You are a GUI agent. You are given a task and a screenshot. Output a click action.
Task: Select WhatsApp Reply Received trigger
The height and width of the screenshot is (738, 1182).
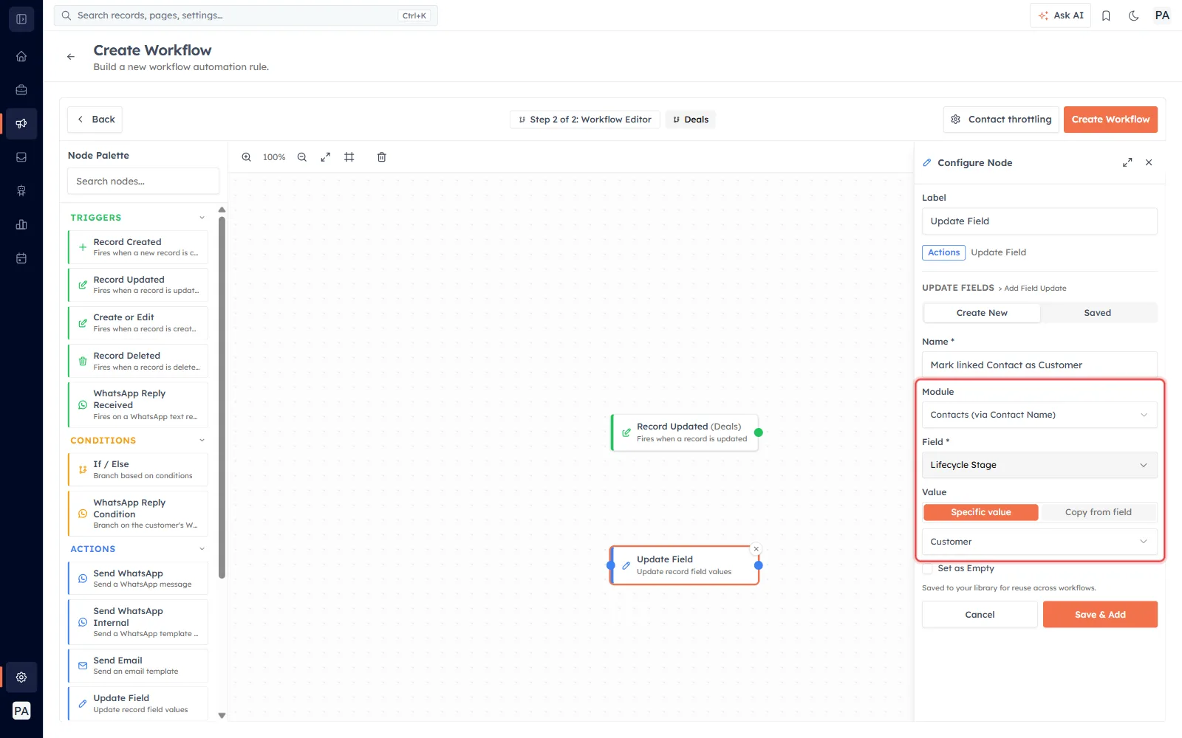(138, 404)
